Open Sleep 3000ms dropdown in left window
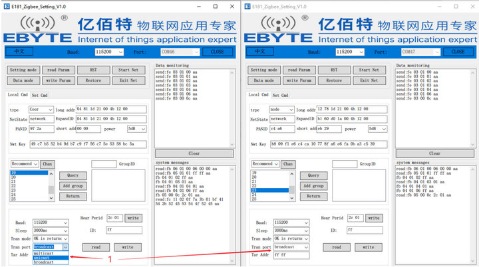The width and height of the screenshot is (479, 267). (51, 230)
